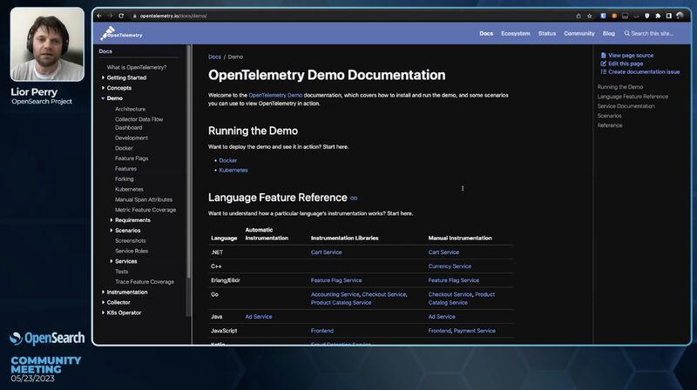Screen dimensions: 697x390
Task: Open the puzzle-piece extensions menu
Action: click(658, 16)
